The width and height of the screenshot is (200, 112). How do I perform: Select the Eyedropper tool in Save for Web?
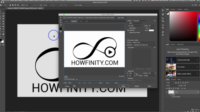tap(61, 25)
